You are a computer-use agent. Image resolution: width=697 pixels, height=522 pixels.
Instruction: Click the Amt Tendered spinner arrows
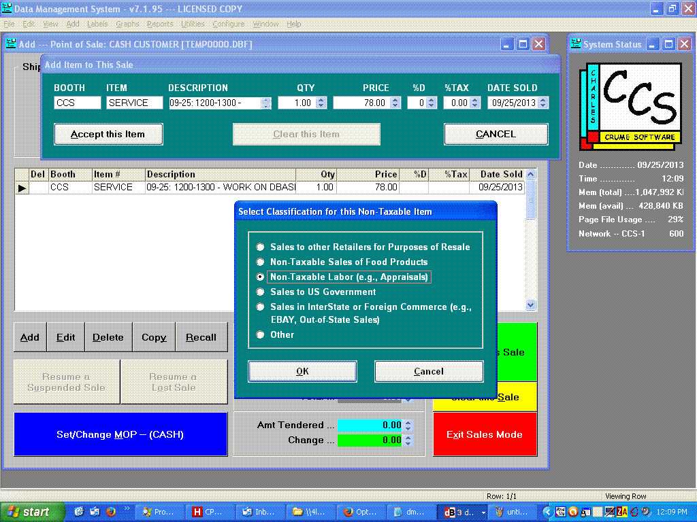click(408, 425)
